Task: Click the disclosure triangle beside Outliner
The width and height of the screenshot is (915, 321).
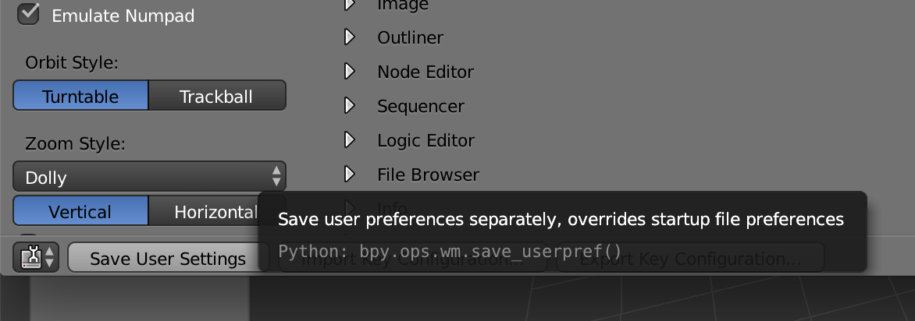Action: (350, 37)
